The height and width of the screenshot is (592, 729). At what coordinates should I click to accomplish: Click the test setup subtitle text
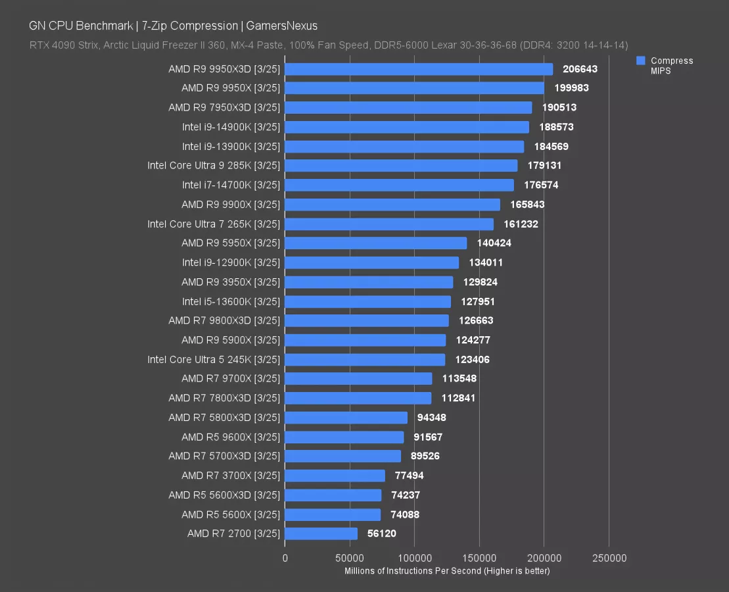click(x=329, y=45)
